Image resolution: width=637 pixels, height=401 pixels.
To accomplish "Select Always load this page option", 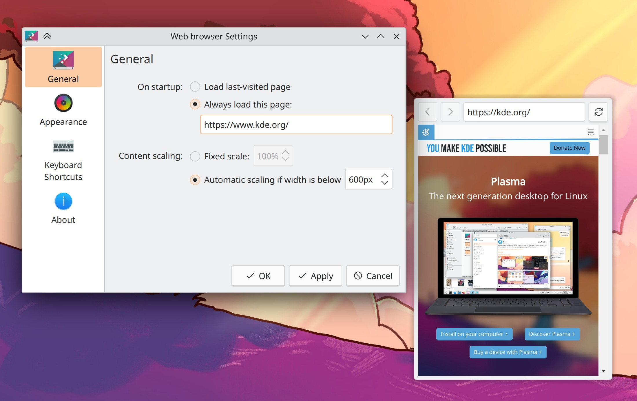I will pyautogui.click(x=195, y=104).
